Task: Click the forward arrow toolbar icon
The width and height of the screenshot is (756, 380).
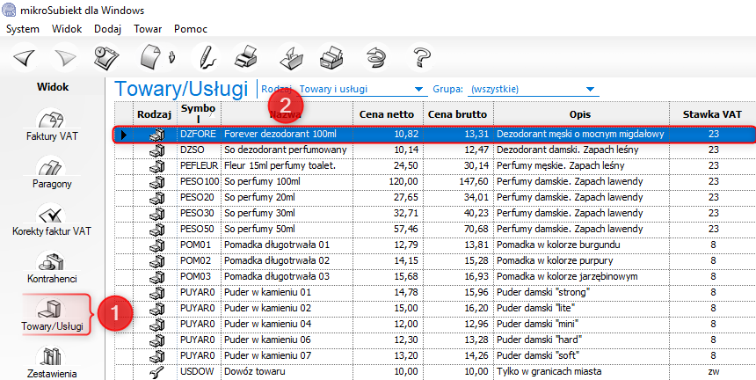Action: point(66,58)
